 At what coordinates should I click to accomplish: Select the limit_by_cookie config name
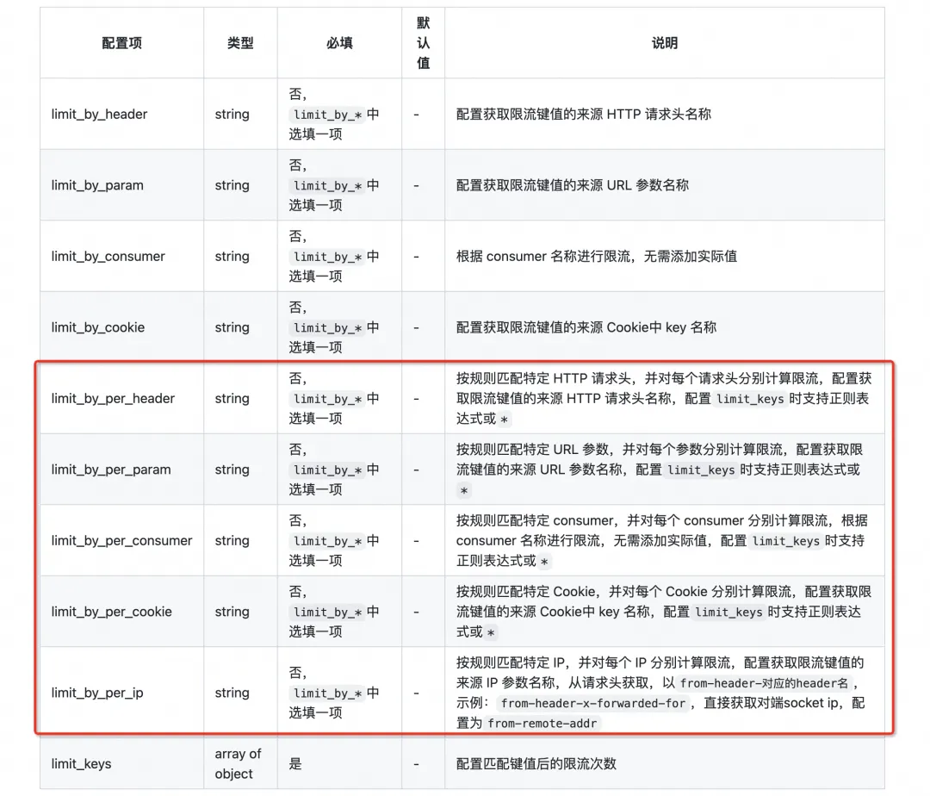[98, 327]
